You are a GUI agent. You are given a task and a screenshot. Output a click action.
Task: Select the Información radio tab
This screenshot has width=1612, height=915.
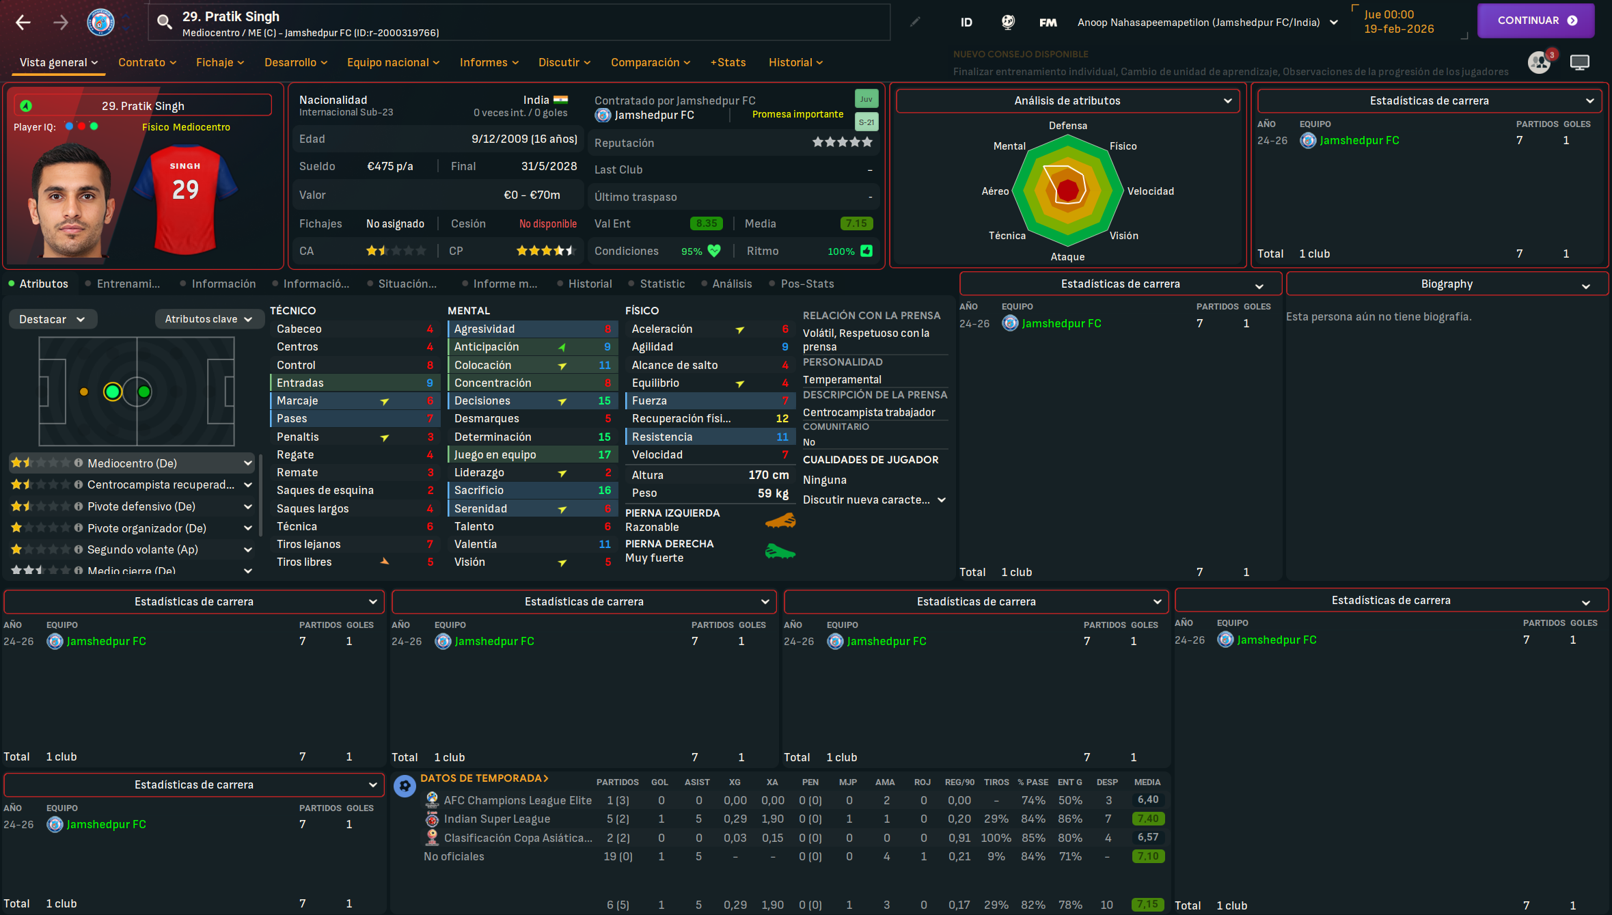coord(217,284)
